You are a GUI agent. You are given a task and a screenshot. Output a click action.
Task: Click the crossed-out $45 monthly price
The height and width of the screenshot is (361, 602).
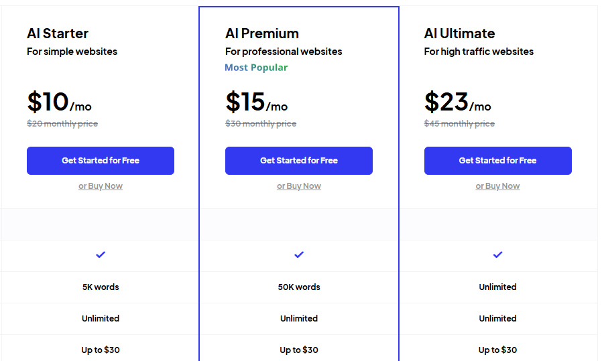pos(459,124)
